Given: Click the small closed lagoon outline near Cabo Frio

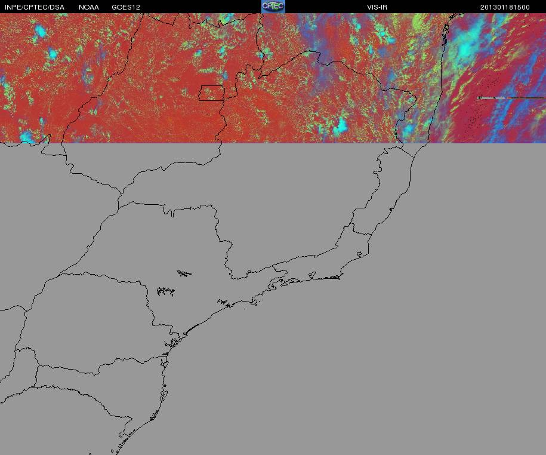Looking at the screenshot, I should pos(359,254).
